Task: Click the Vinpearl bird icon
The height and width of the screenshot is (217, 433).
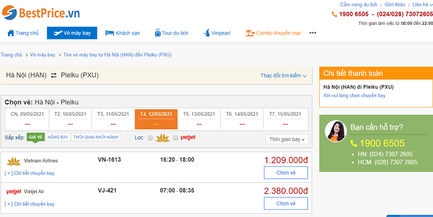Action: coord(207,33)
